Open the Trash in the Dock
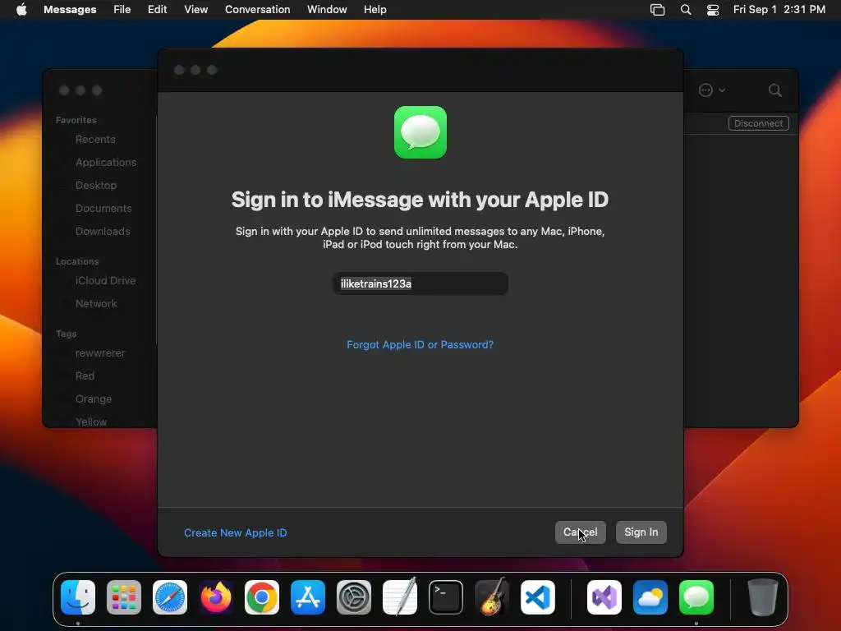The height and width of the screenshot is (631, 841). pos(763,597)
